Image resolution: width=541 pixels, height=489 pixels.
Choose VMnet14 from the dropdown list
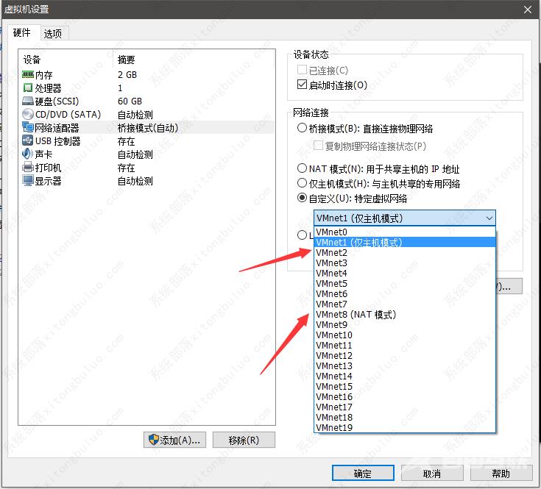coord(404,376)
